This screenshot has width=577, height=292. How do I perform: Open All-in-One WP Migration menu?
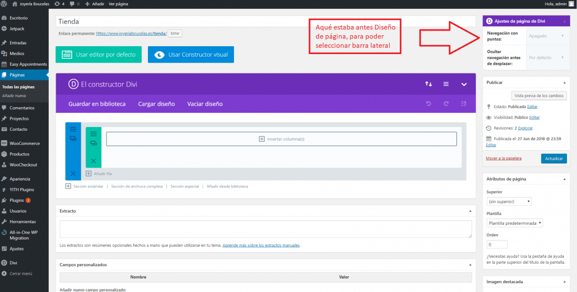tap(24, 235)
